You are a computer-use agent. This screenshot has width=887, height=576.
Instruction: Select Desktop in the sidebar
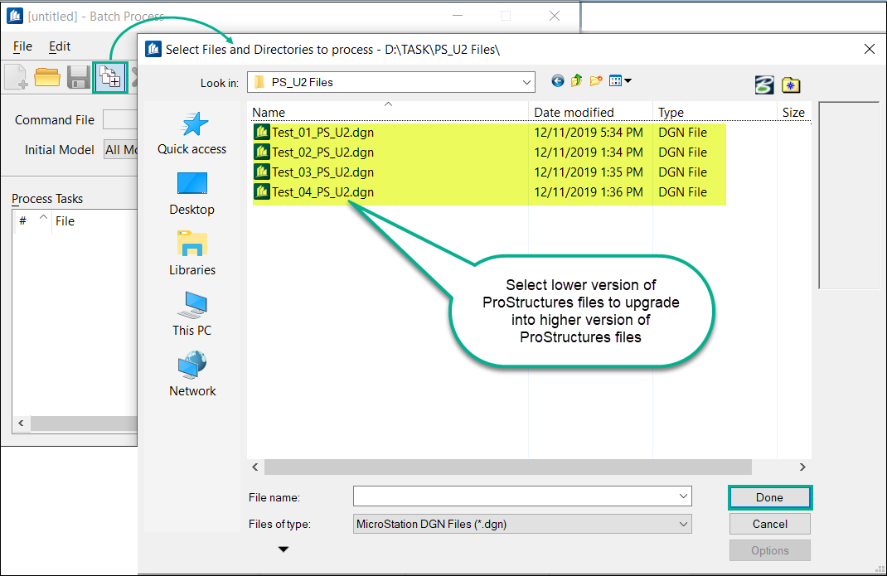[191, 193]
